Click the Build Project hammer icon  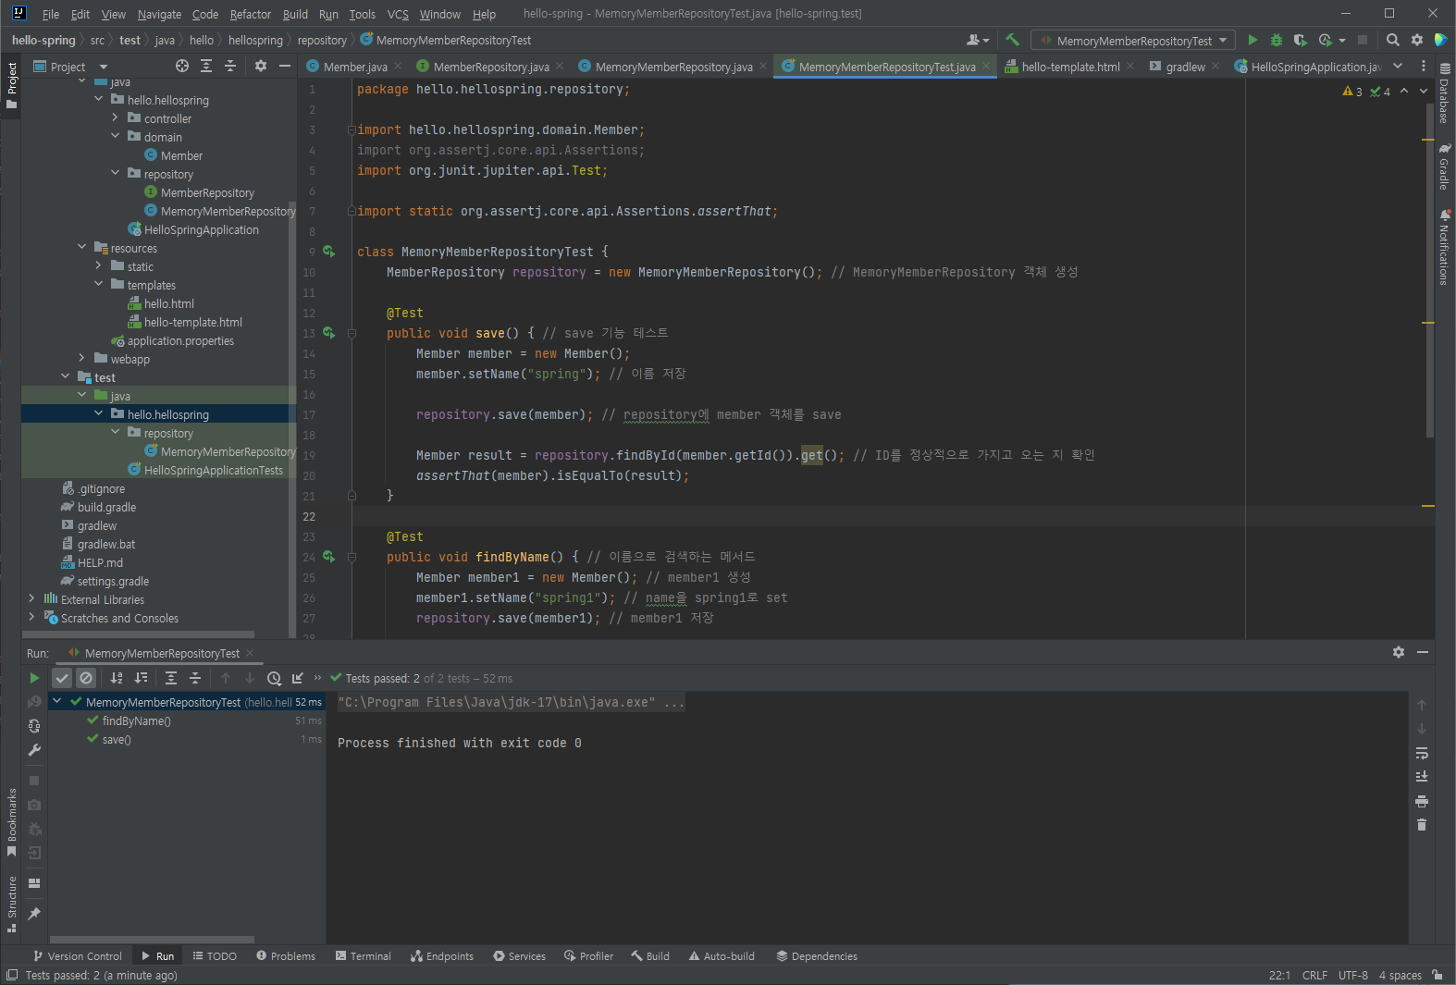(x=1012, y=40)
